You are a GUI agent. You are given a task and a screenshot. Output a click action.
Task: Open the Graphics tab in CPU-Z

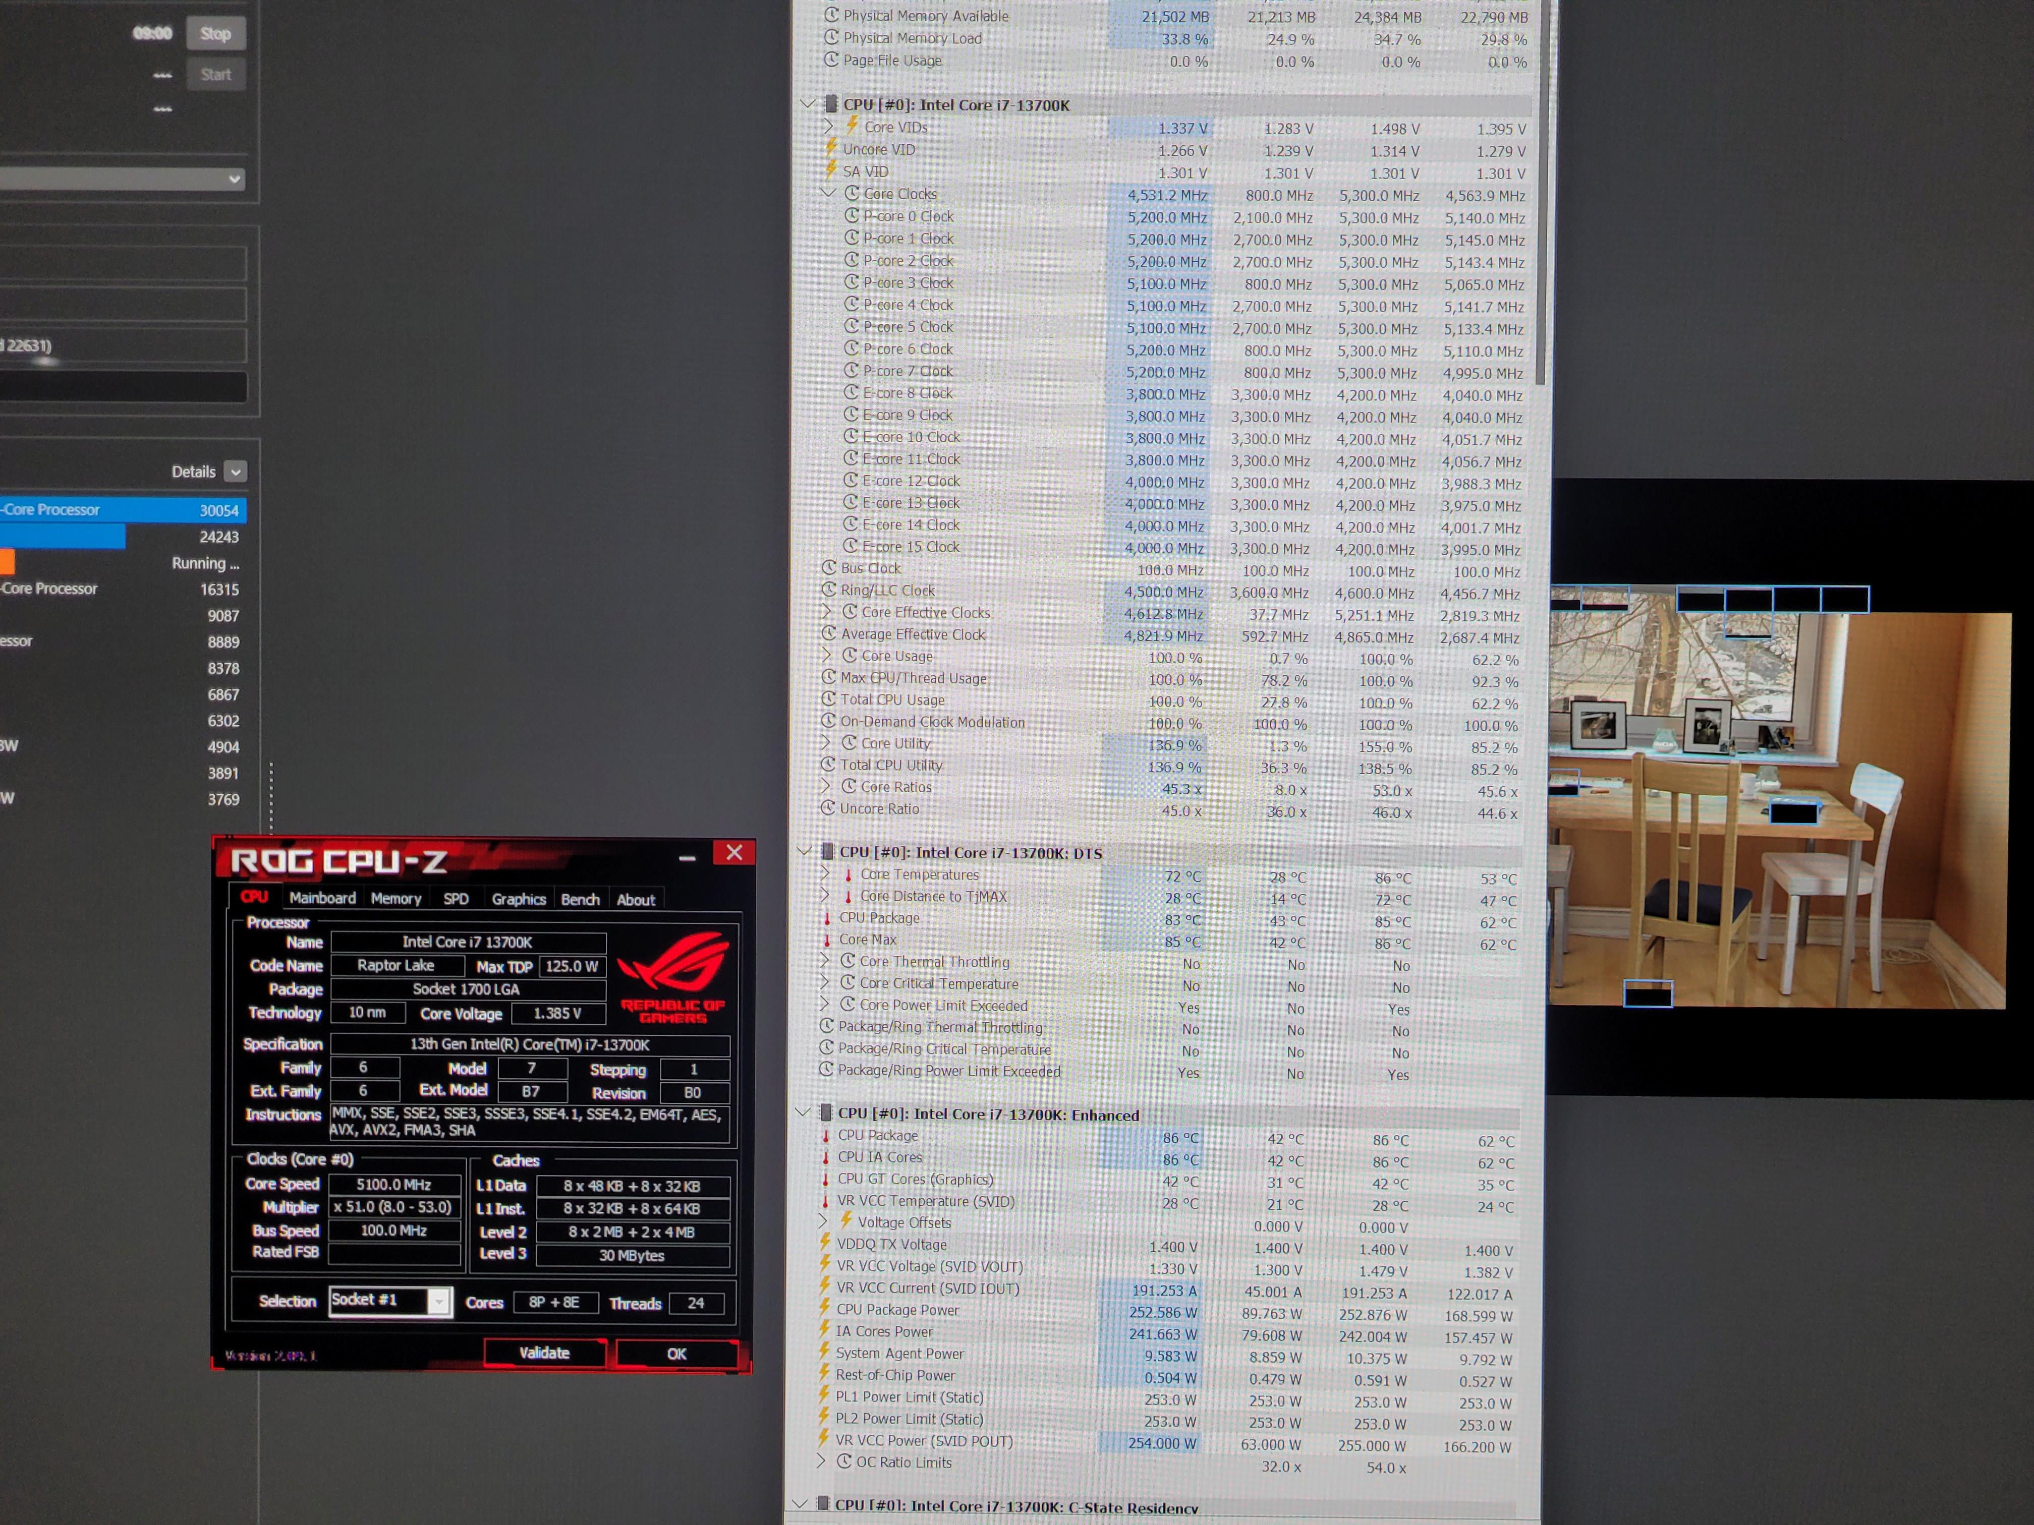[519, 899]
